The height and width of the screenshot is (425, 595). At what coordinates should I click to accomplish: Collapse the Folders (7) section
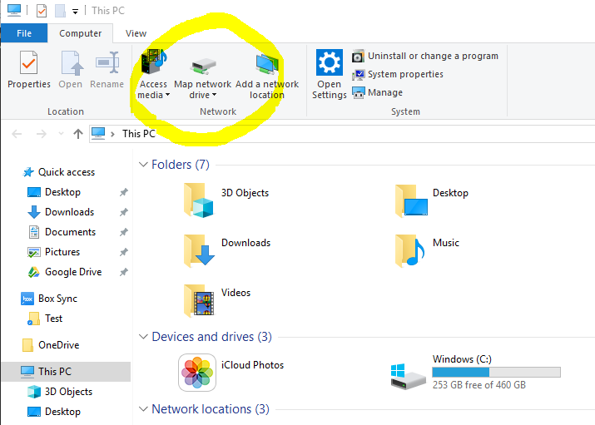143,165
